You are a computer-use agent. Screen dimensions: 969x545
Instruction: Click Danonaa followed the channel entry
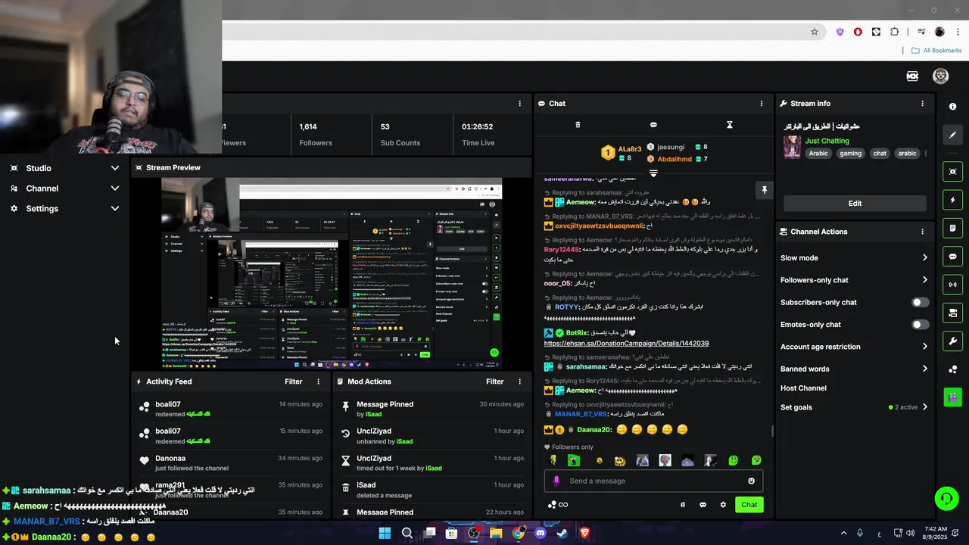point(230,463)
